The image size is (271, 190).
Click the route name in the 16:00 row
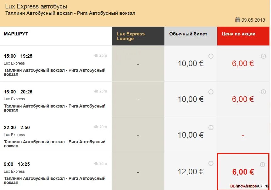click(x=55, y=108)
